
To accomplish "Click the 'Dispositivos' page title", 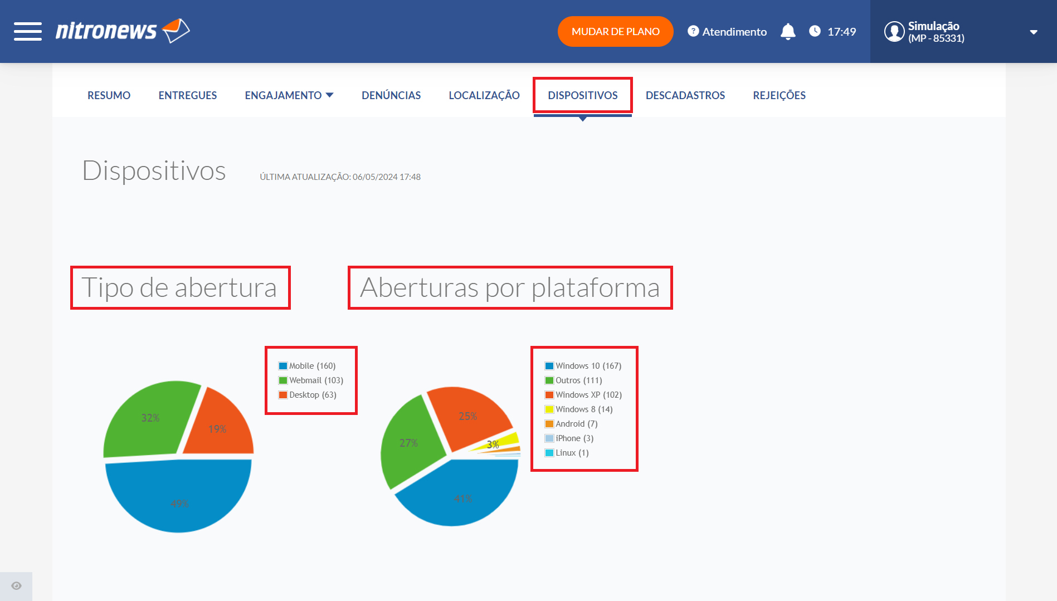I will (154, 170).
